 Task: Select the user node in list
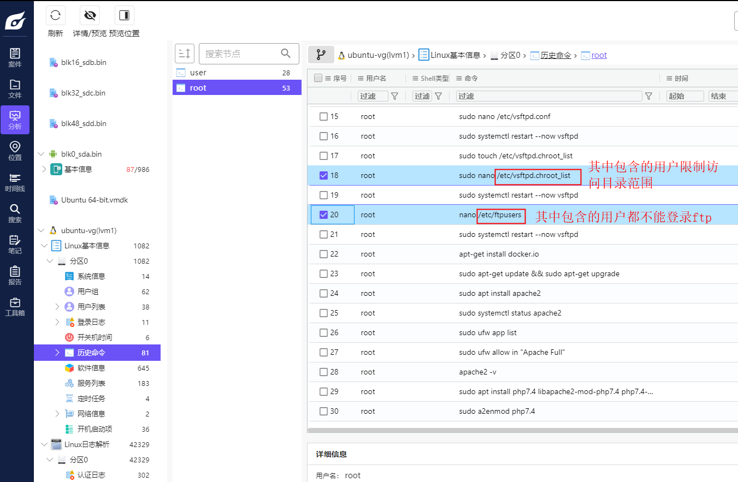(x=237, y=73)
